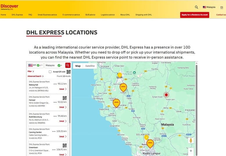Clear the Malaysia search text with X

click(x=61, y=65)
